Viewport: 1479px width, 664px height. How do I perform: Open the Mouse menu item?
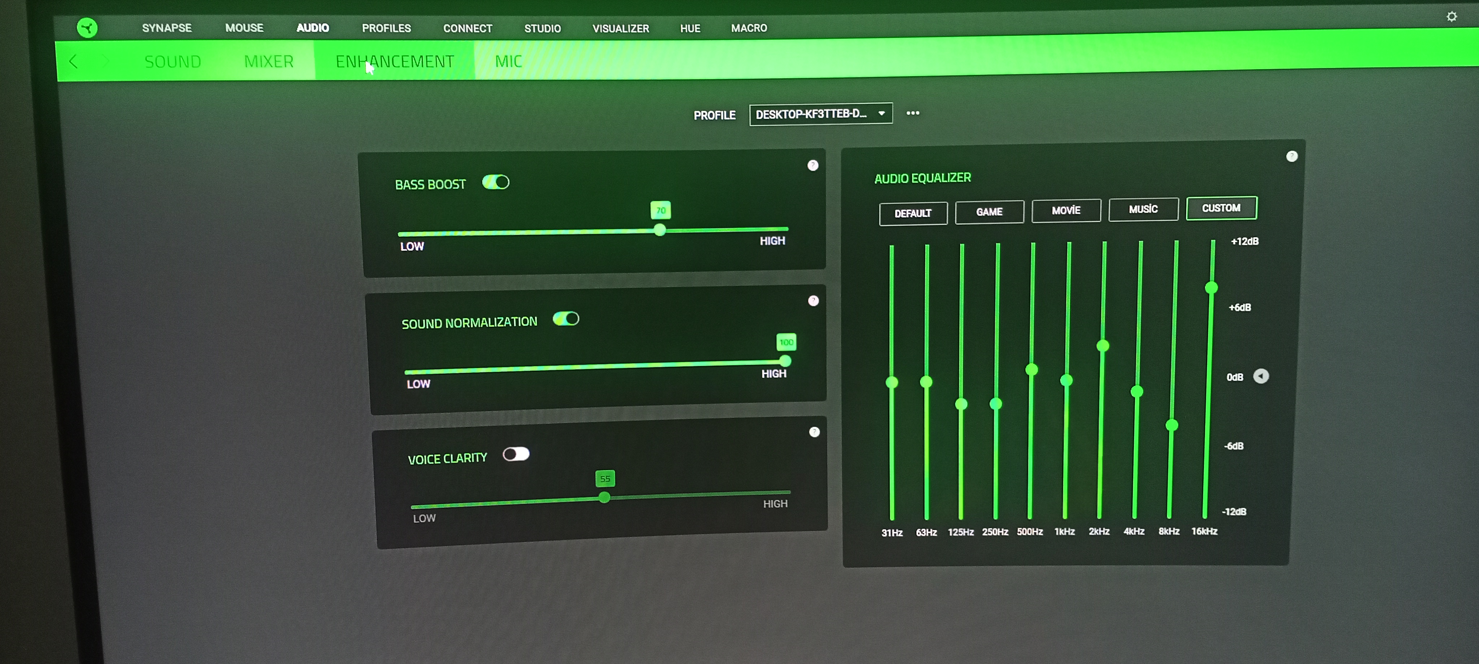[x=244, y=28]
